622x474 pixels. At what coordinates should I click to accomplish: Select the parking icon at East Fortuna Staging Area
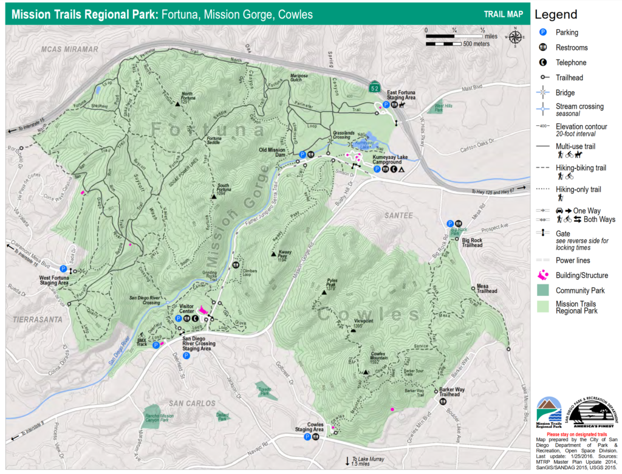coord(386,105)
